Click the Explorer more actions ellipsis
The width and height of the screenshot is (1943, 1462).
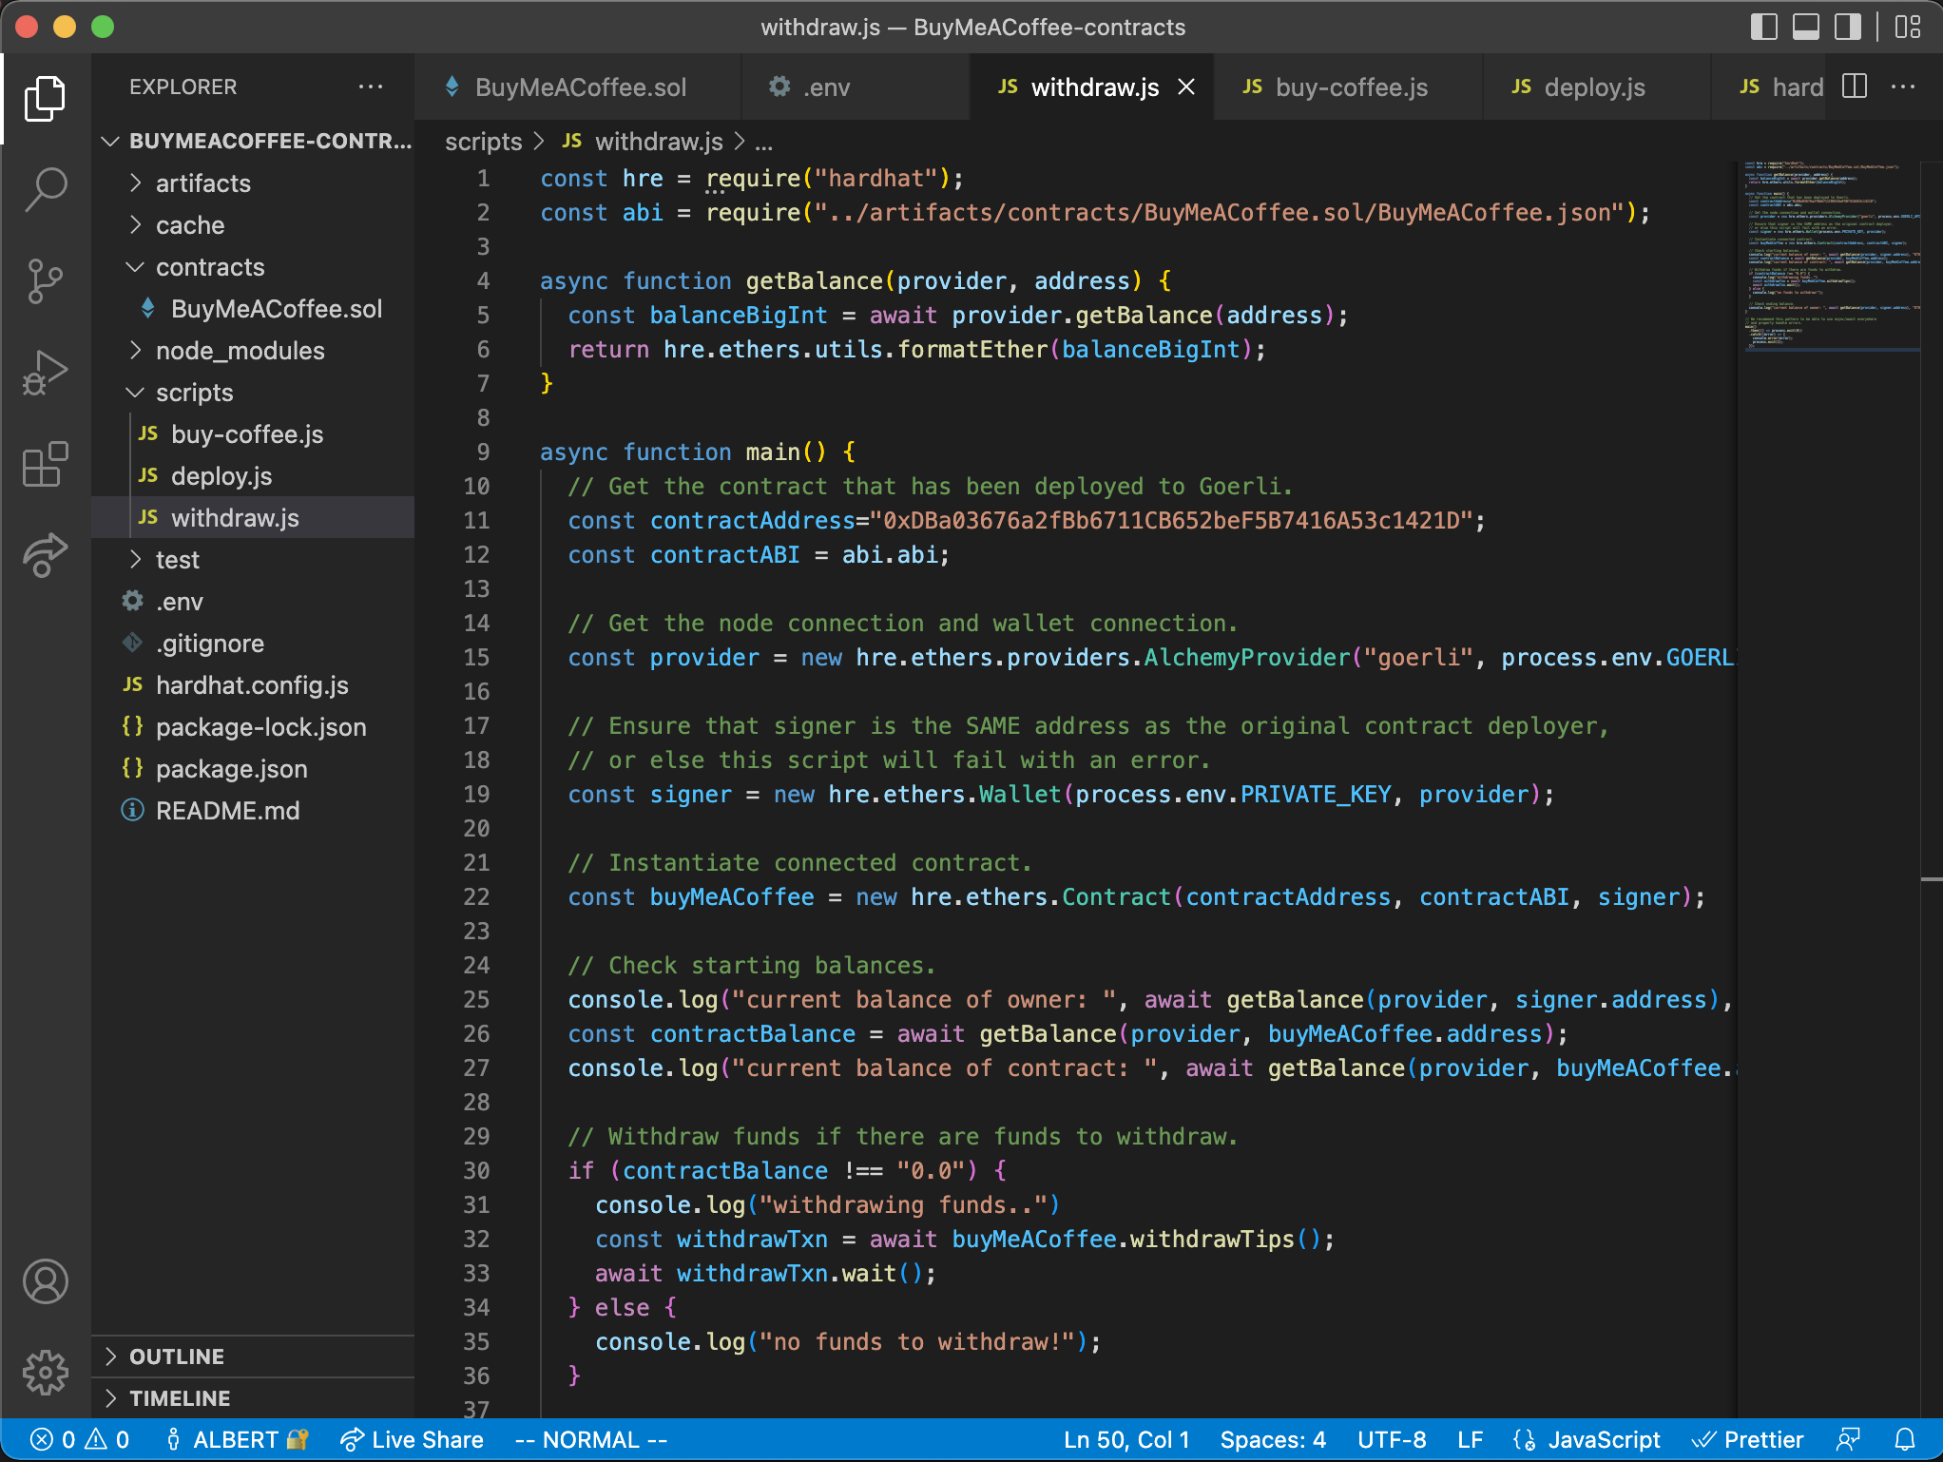pyautogui.click(x=370, y=87)
